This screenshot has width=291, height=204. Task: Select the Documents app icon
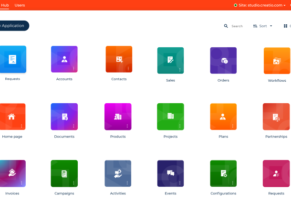pyautogui.click(x=64, y=117)
